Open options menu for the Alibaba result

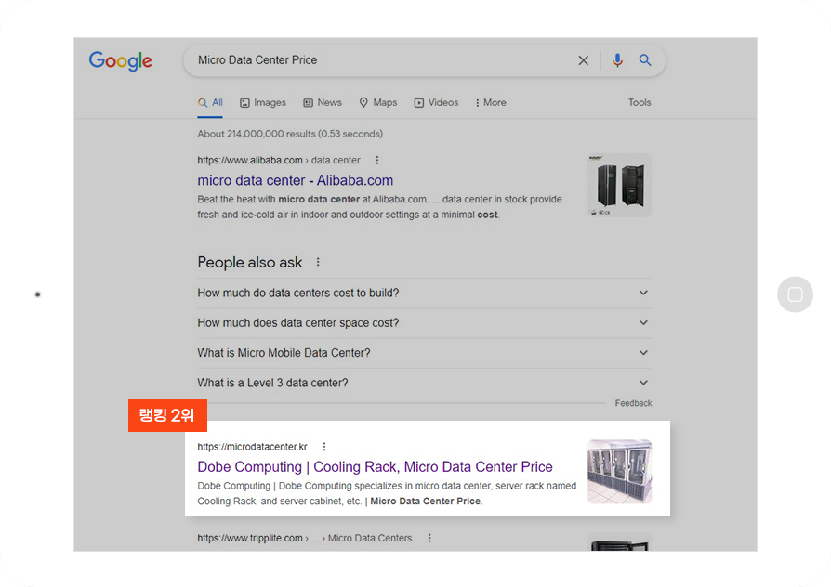click(x=376, y=160)
